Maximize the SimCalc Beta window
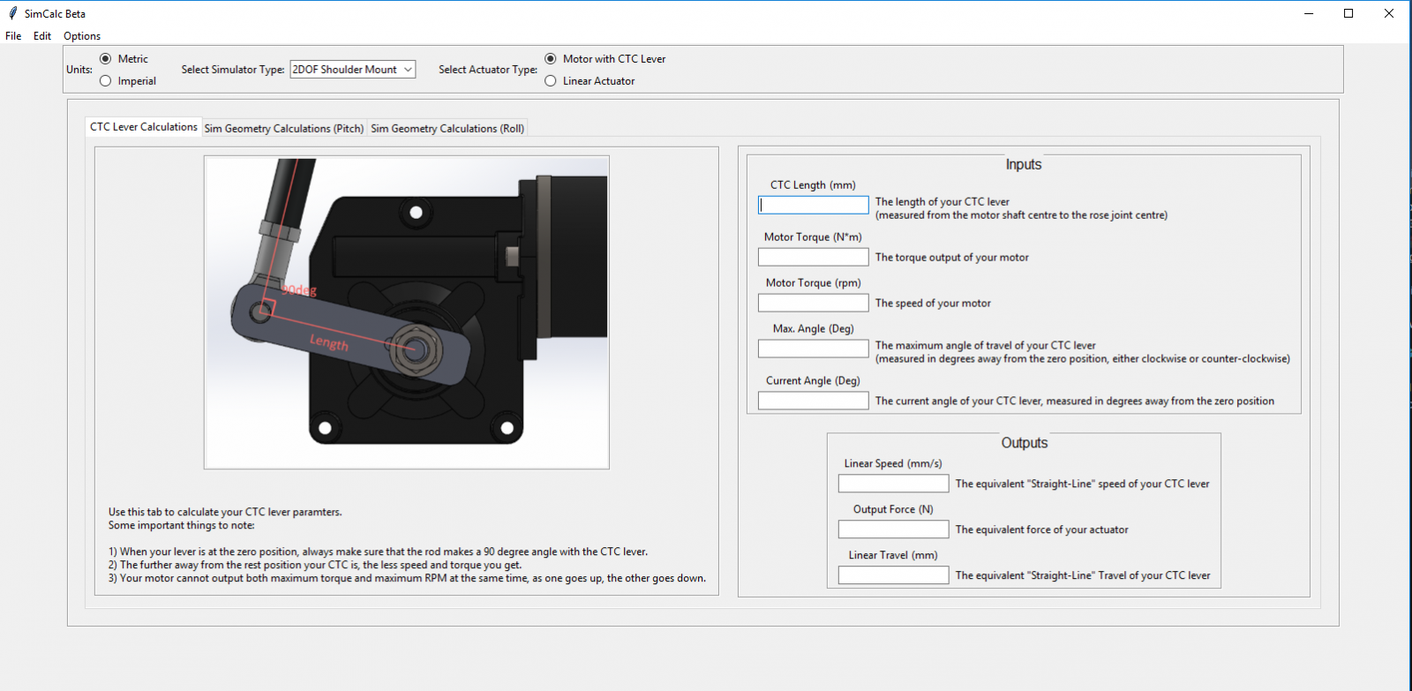 (1348, 13)
